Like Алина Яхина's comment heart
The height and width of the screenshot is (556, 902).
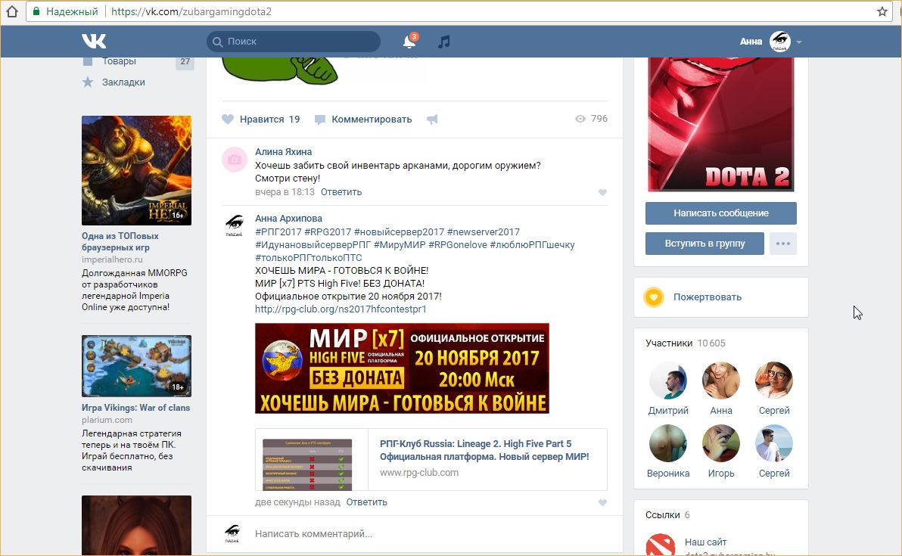pyautogui.click(x=602, y=192)
